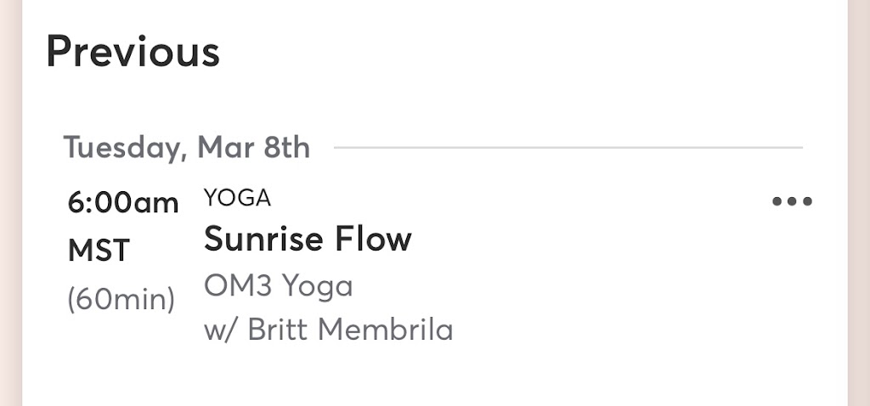Click the Mar 8th portion of the date
Image resolution: width=870 pixels, height=406 pixels.
(x=254, y=148)
